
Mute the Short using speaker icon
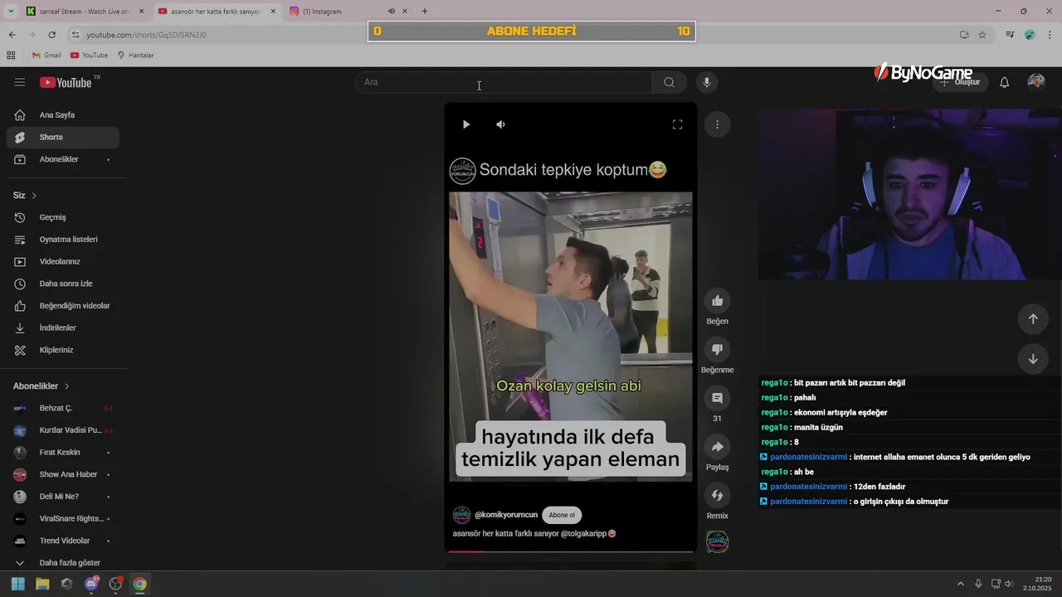(500, 124)
